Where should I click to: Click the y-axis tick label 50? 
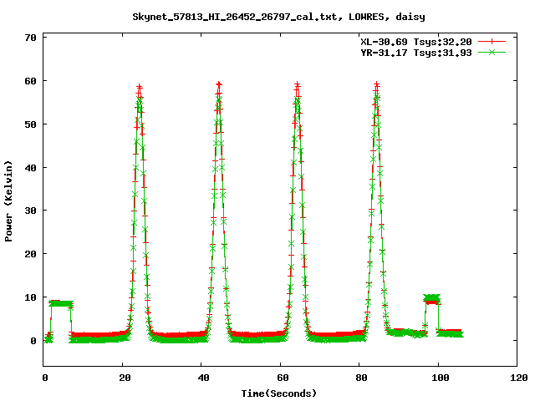pyautogui.click(x=31, y=124)
